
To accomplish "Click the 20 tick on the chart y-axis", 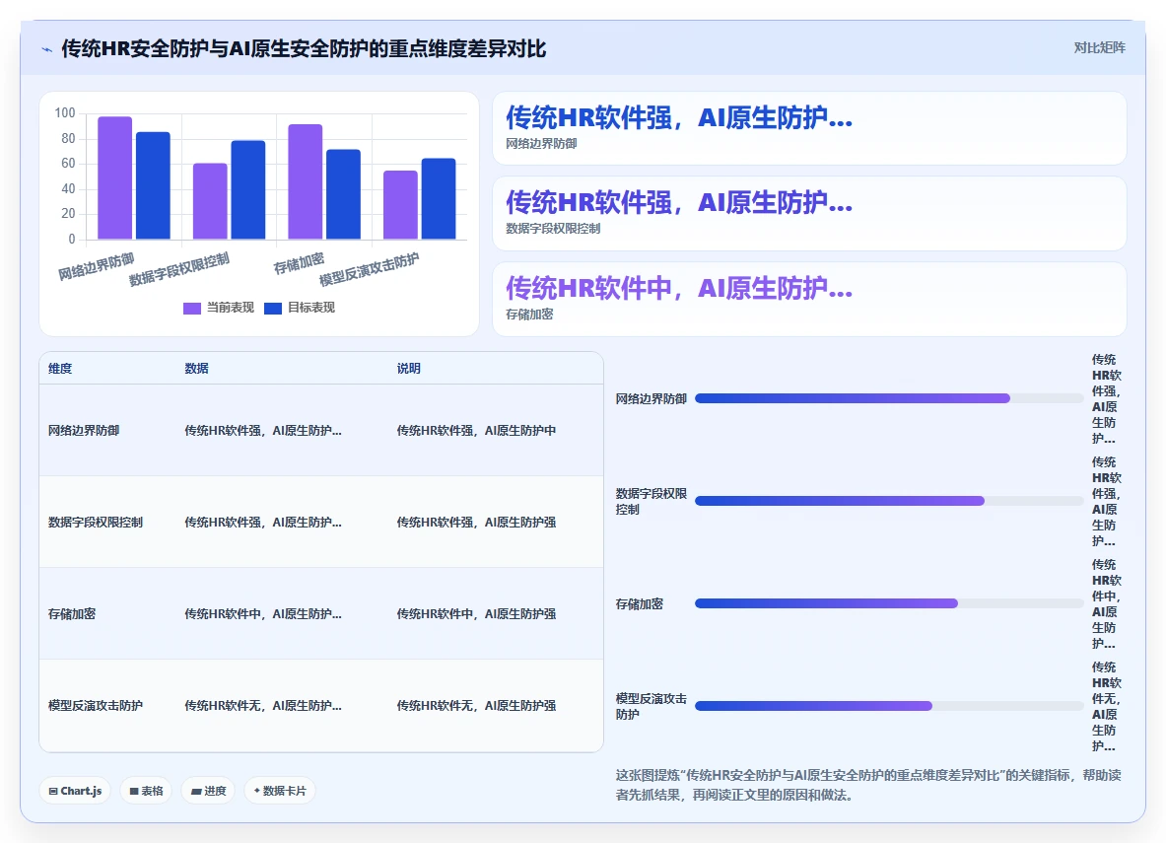I will click(68, 214).
